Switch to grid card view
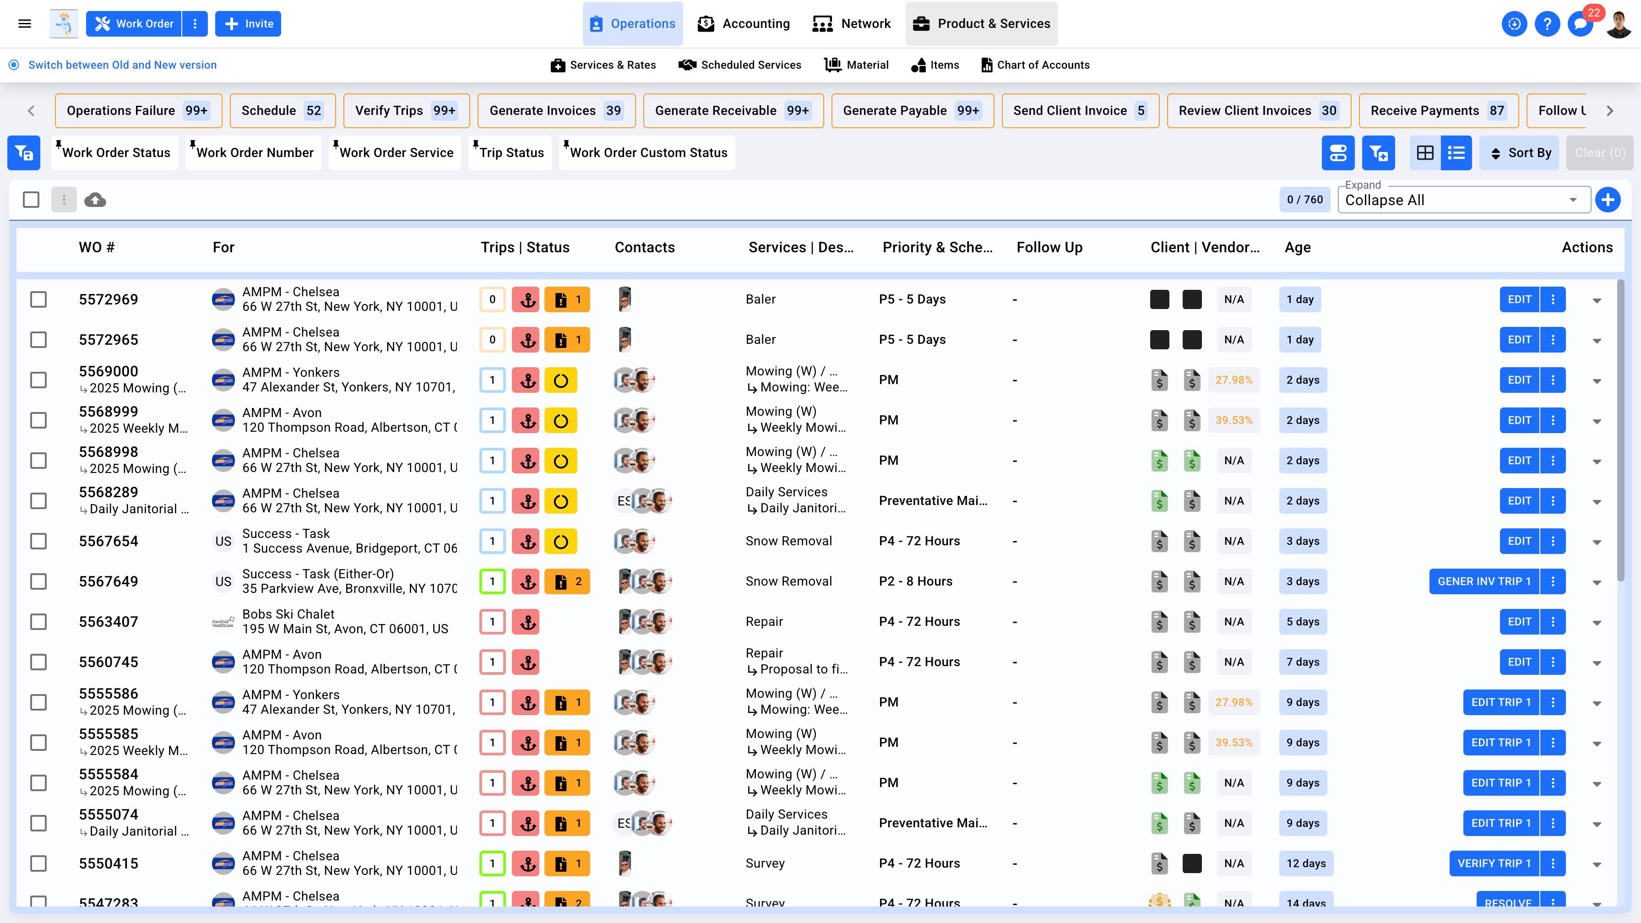The width and height of the screenshot is (1641, 923). click(1425, 153)
